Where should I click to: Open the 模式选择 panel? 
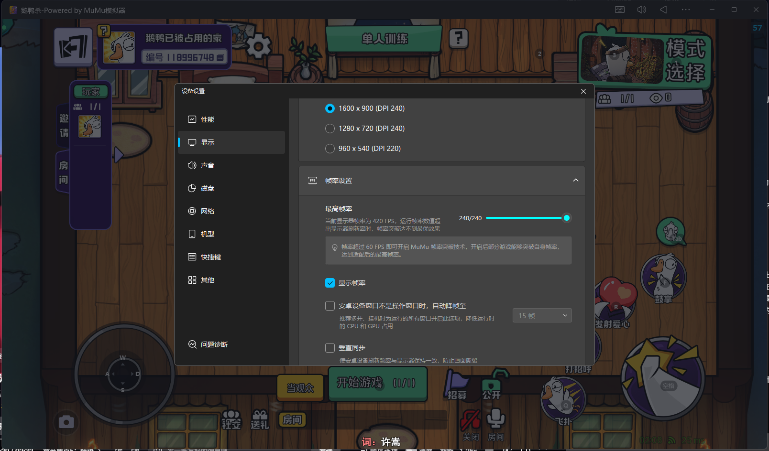[645, 60]
